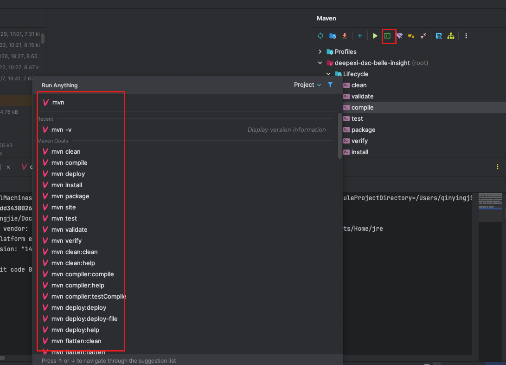The height and width of the screenshot is (365, 506).
Task: Click the Reload All Maven Projects icon
Action: (x=320, y=36)
